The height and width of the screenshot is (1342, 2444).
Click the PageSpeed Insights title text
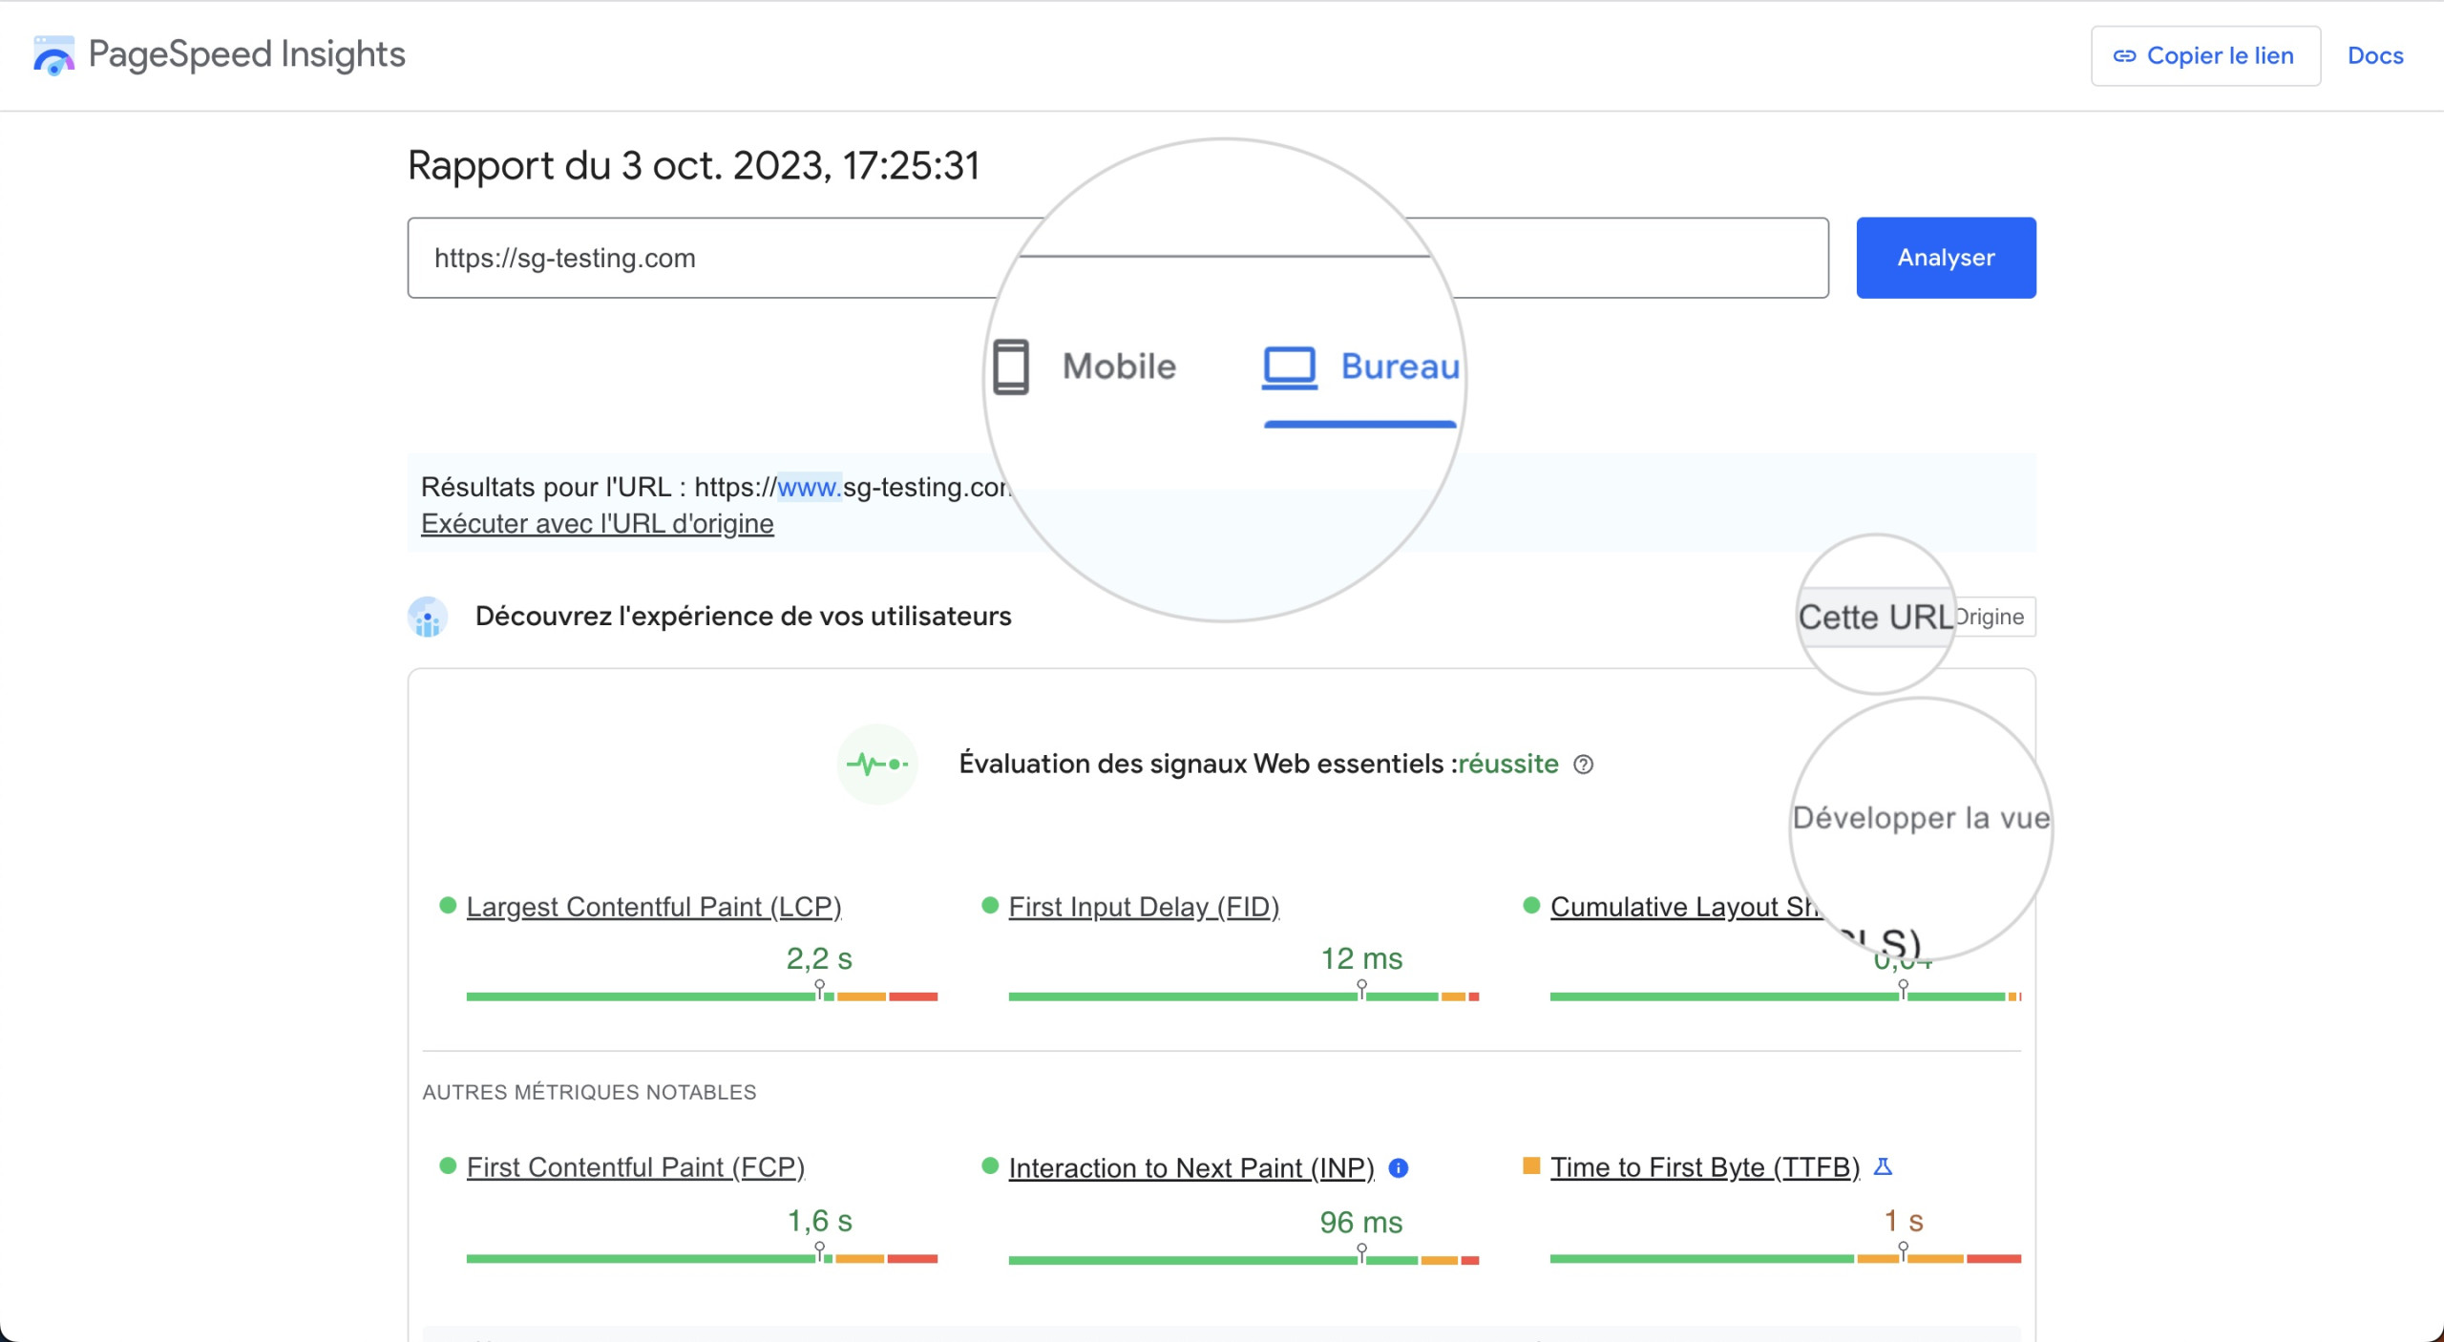tap(247, 55)
